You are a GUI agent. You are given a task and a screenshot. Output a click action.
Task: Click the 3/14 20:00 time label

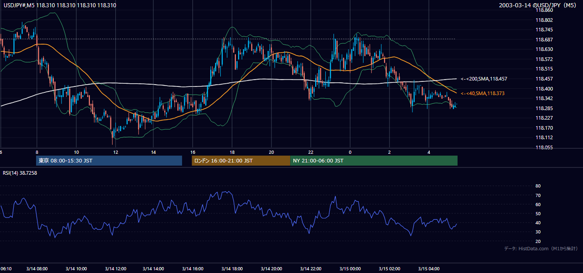(x=272, y=269)
